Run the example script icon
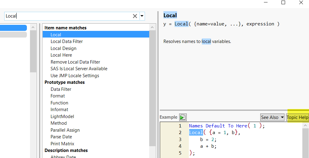 (183, 117)
